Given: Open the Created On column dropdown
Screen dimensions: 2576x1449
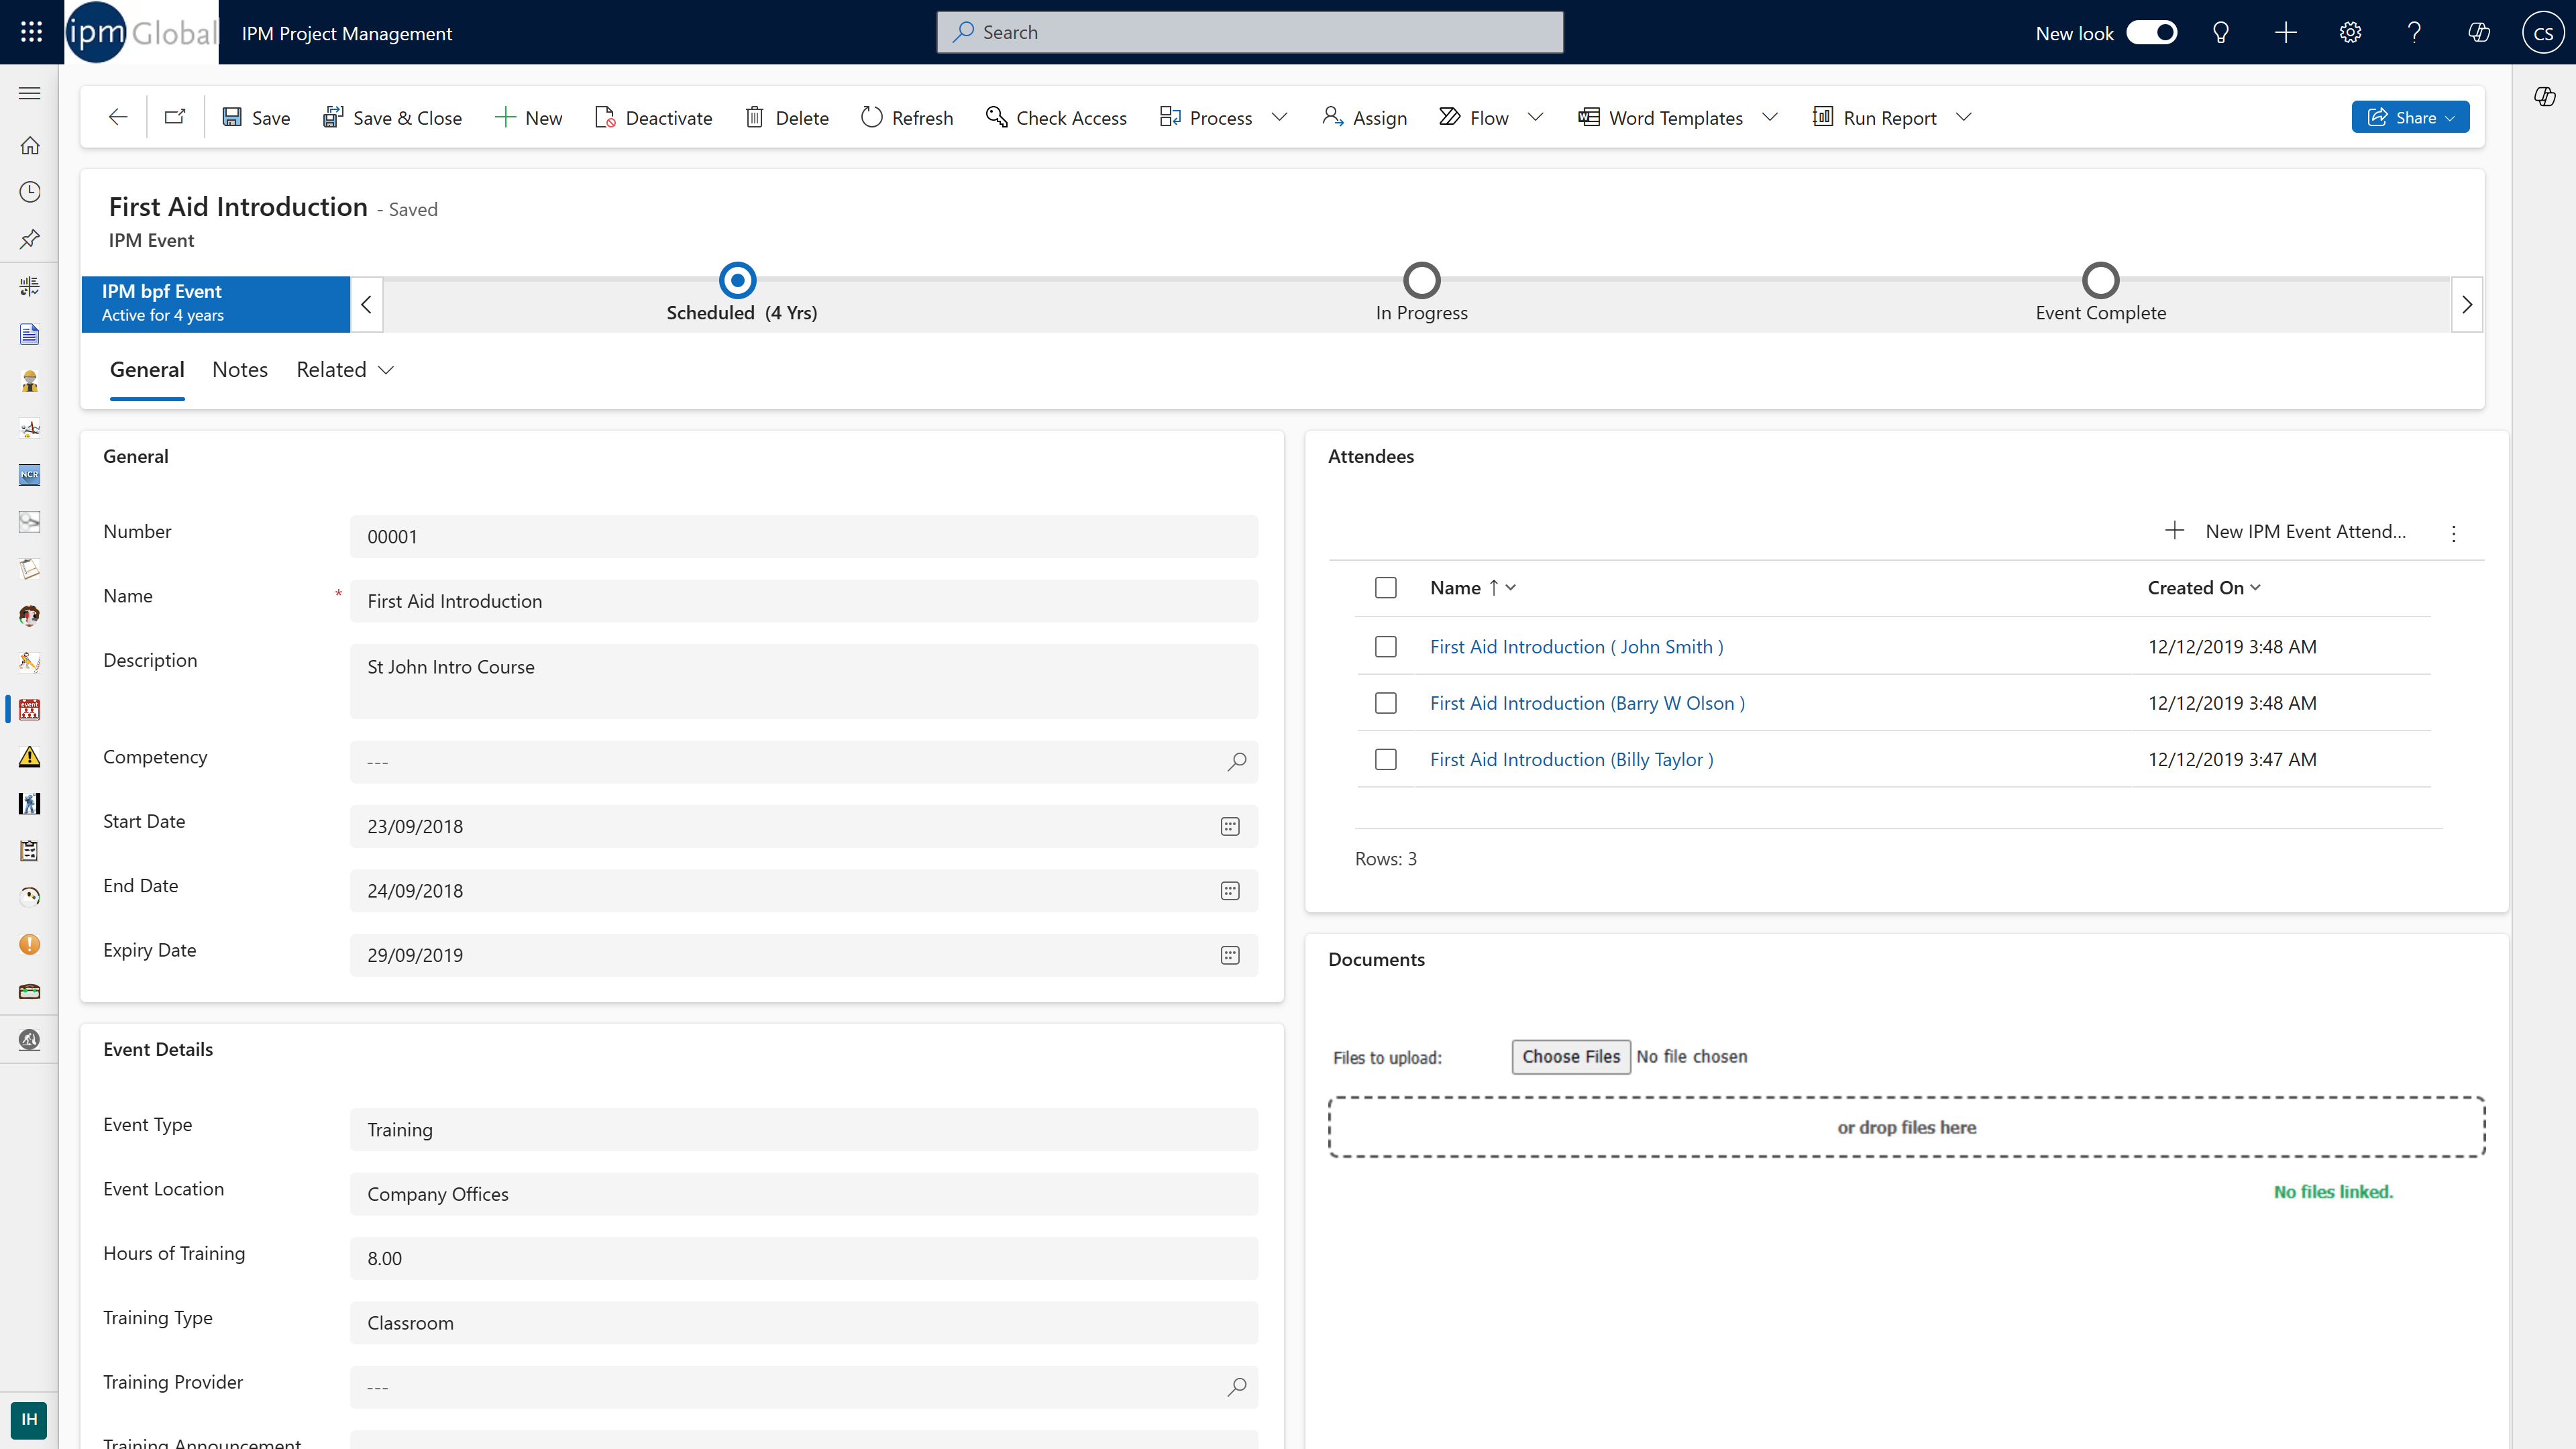Looking at the screenshot, I should [2255, 587].
